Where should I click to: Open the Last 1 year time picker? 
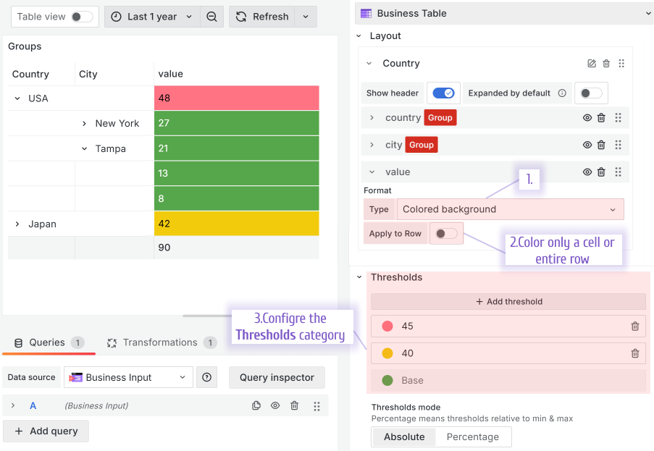coord(152,17)
